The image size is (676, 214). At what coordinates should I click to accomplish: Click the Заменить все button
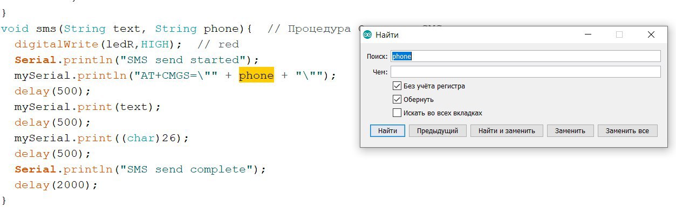627,130
